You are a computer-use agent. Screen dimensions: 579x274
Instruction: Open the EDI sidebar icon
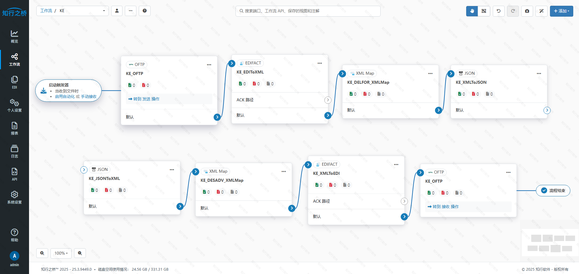14,82
